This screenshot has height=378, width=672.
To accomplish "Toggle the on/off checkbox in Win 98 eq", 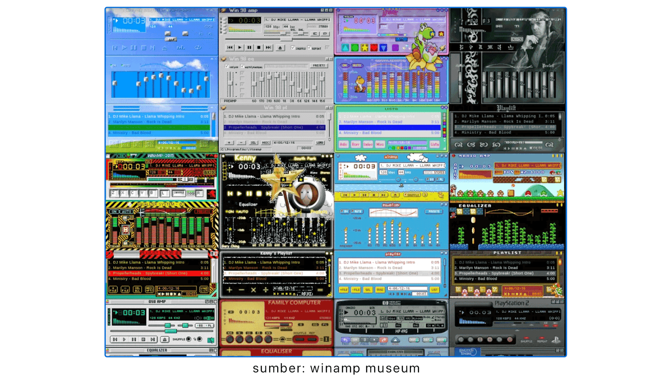I will click(x=227, y=66).
